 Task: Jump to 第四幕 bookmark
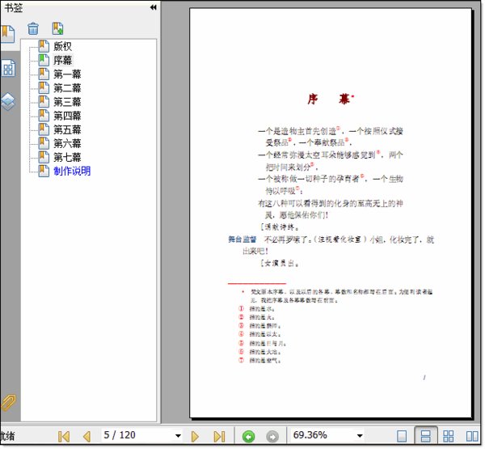pos(67,116)
